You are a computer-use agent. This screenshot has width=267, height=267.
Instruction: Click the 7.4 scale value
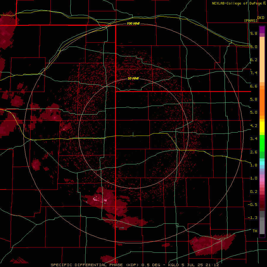point(254,73)
